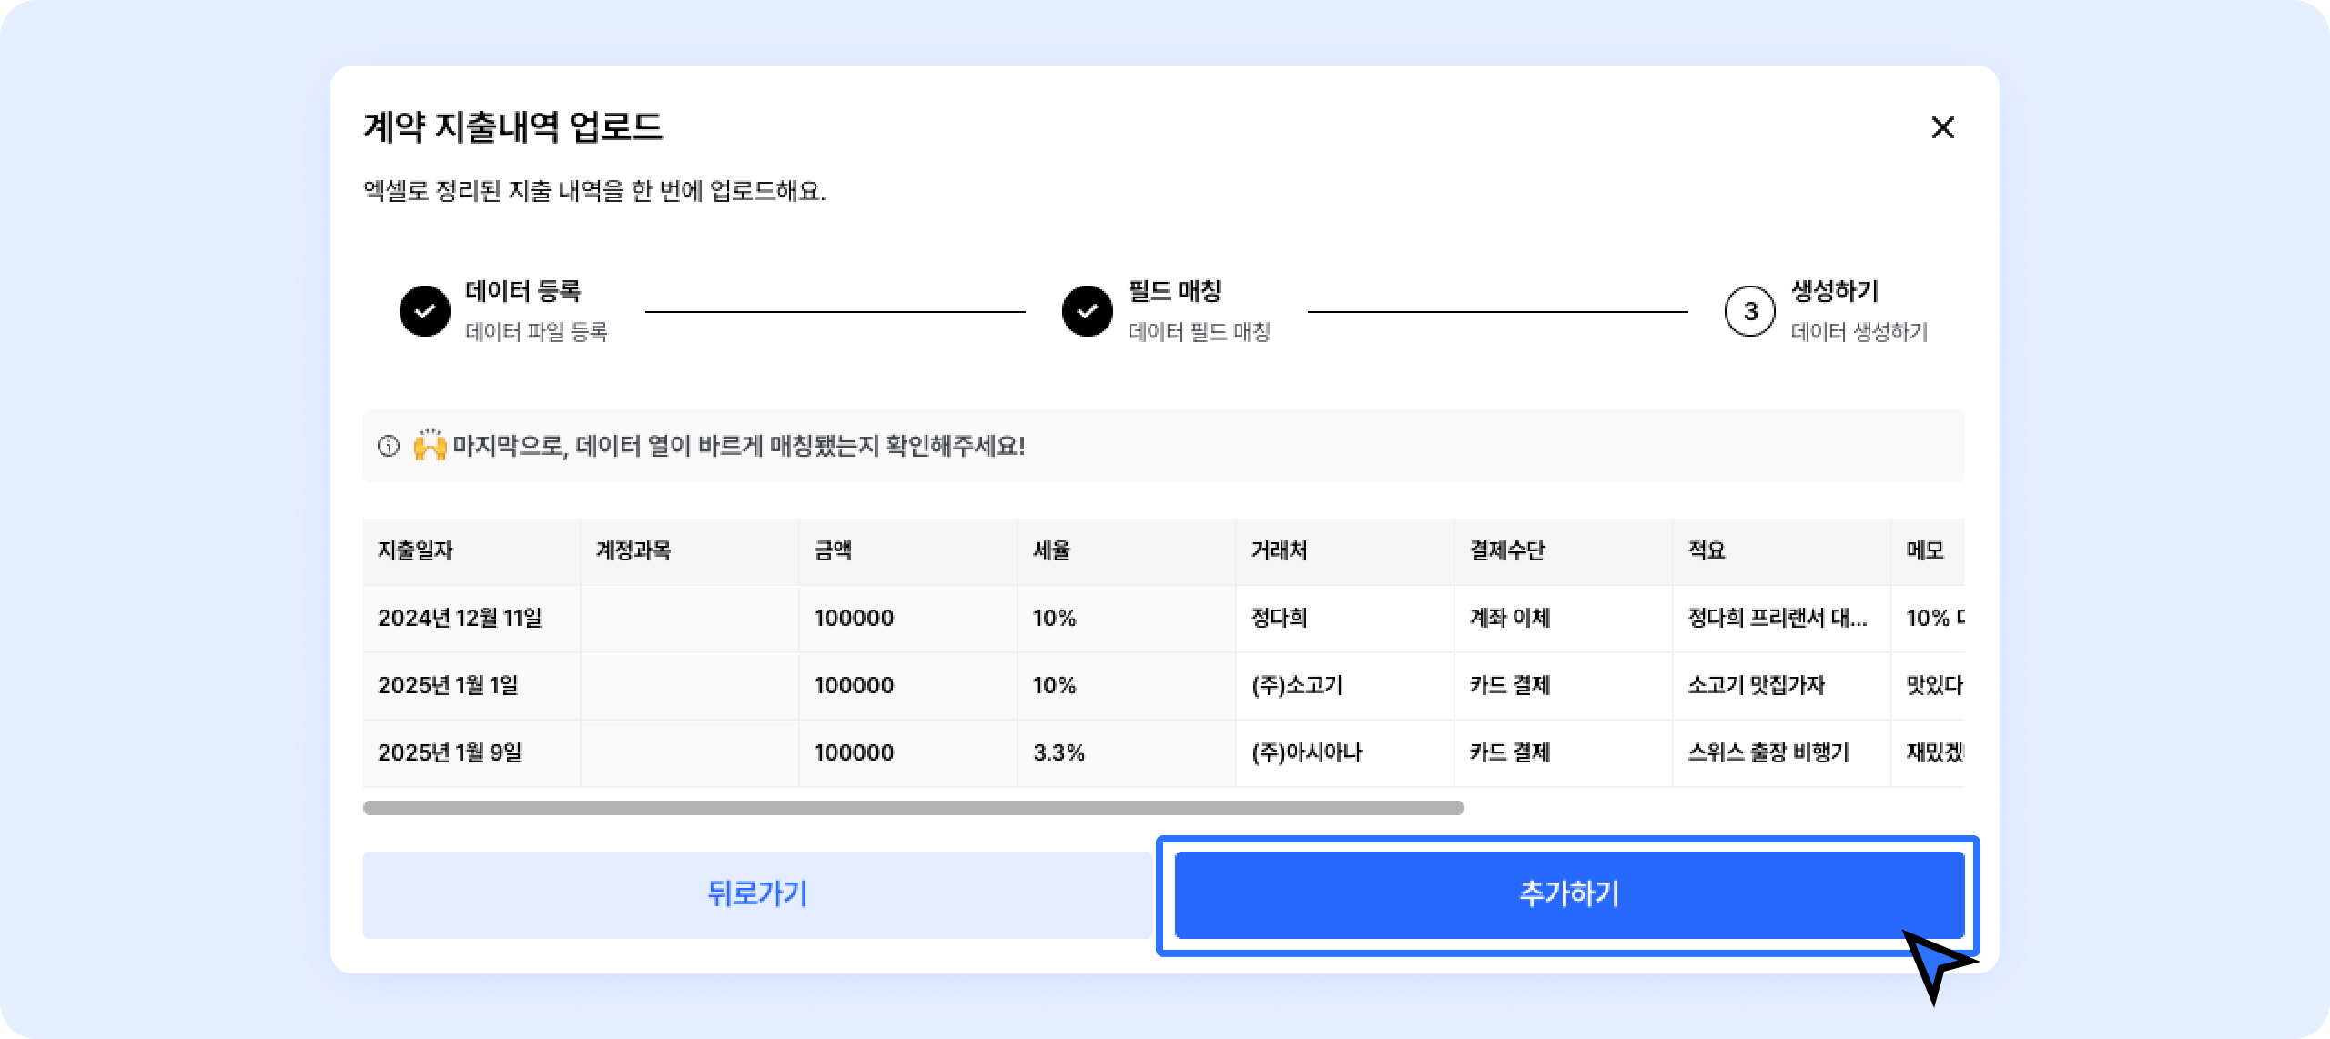Select the 계정과목 column header
2330x1039 pixels.
click(690, 551)
